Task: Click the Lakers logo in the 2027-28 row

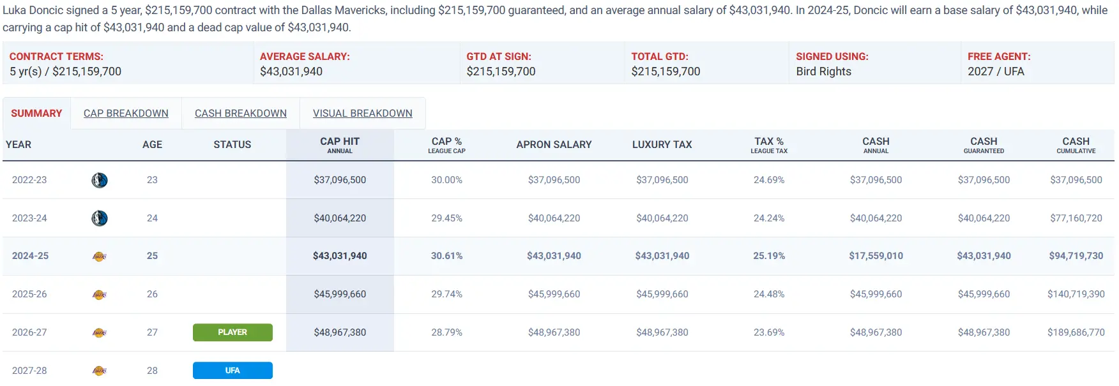Action: click(x=100, y=371)
